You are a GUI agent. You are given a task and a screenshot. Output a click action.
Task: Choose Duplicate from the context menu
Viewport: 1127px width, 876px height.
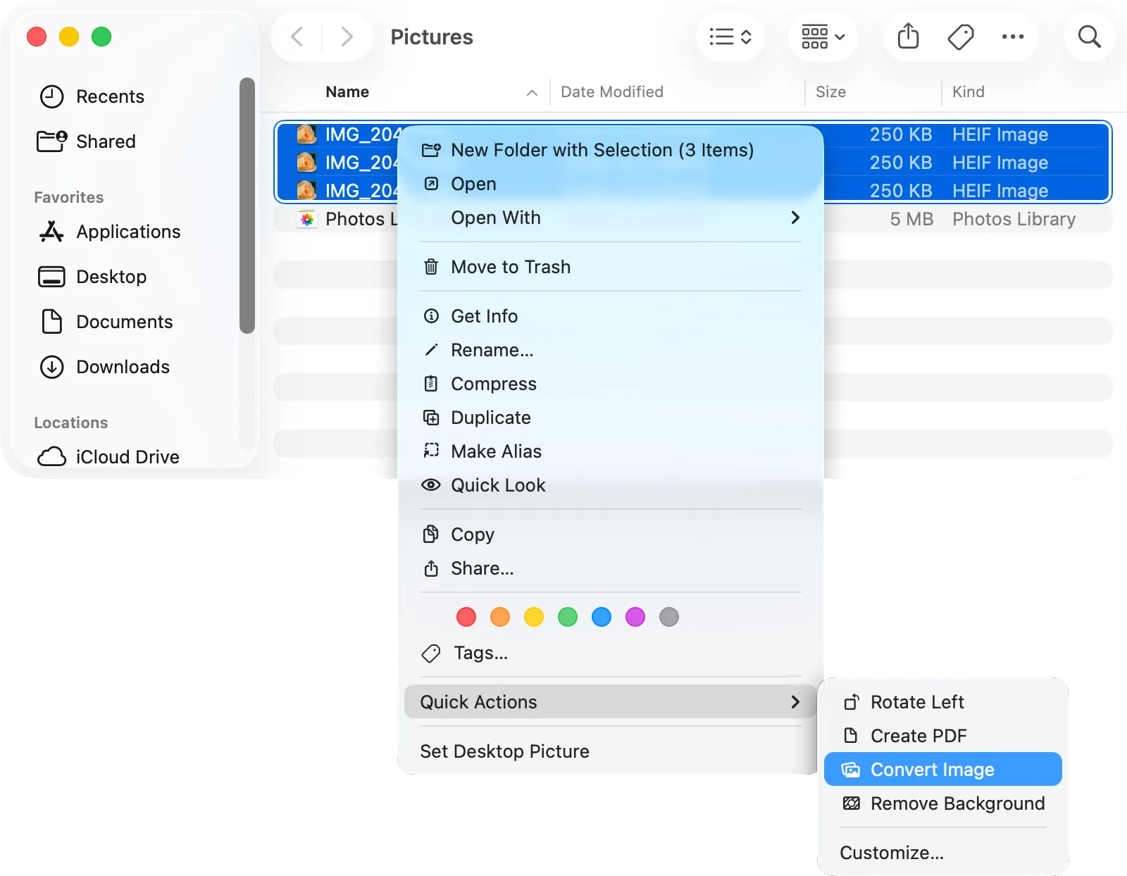[x=611, y=418]
